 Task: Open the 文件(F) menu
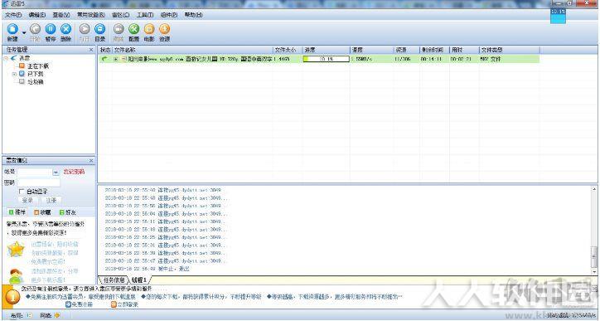(13, 15)
